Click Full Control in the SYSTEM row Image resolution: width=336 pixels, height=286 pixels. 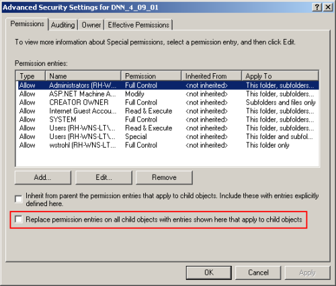(x=141, y=120)
